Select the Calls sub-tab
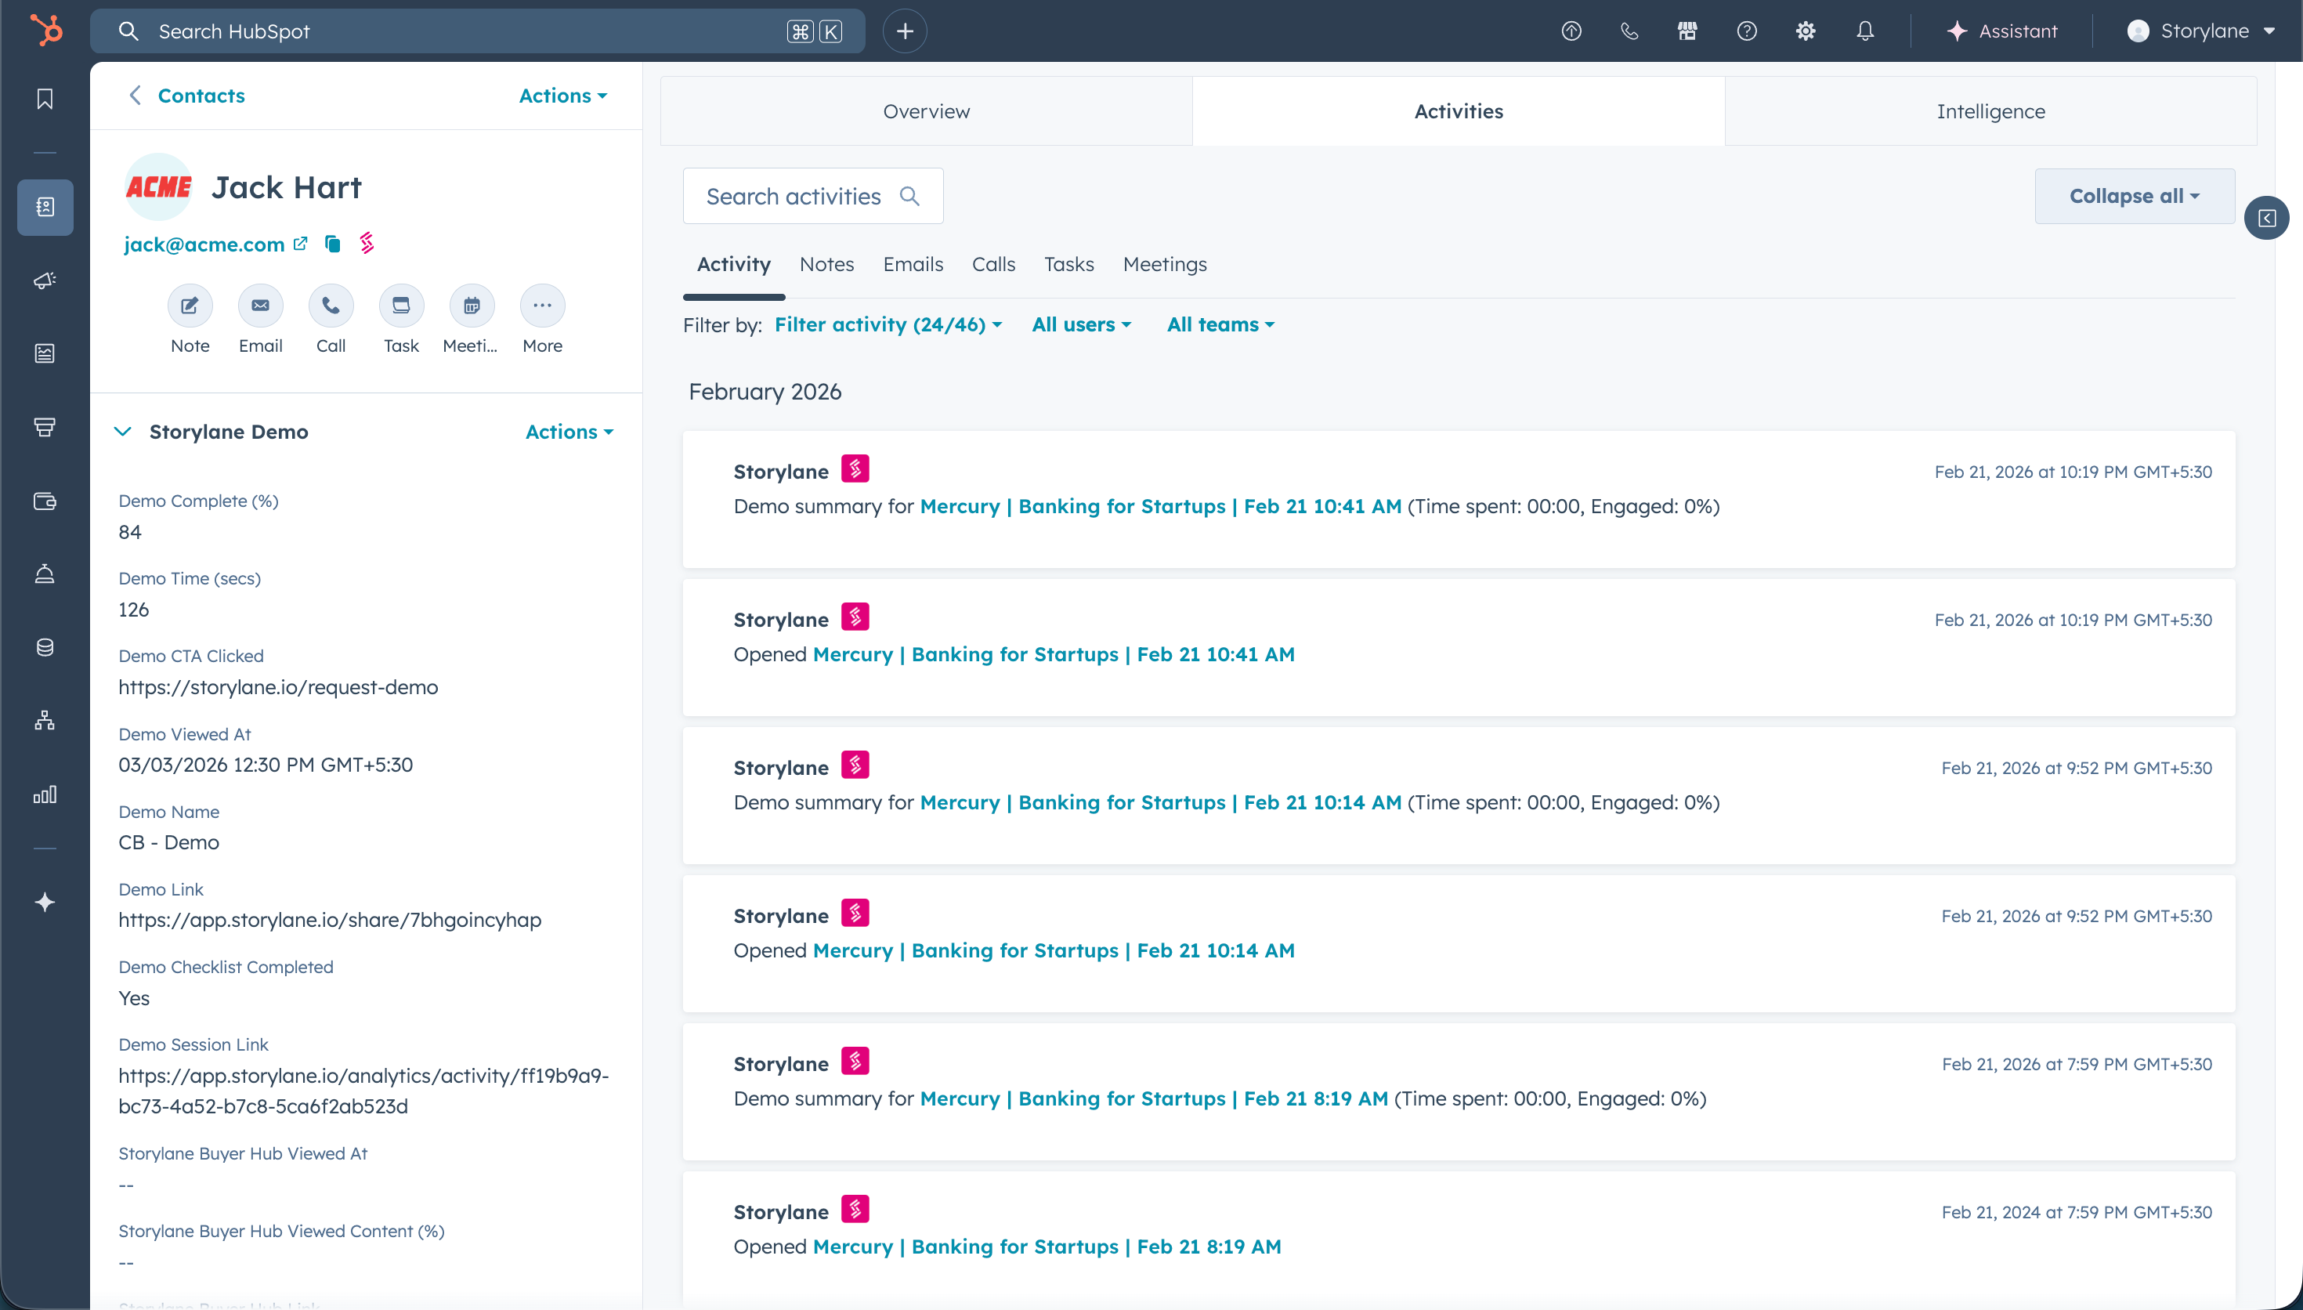 pyautogui.click(x=994, y=265)
